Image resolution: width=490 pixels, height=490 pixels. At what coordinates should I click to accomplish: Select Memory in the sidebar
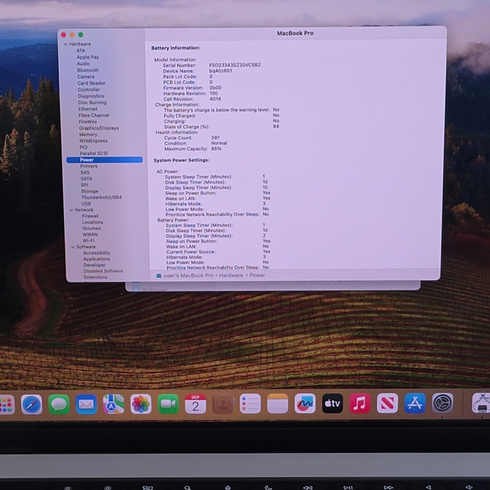click(x=88, y=134)
